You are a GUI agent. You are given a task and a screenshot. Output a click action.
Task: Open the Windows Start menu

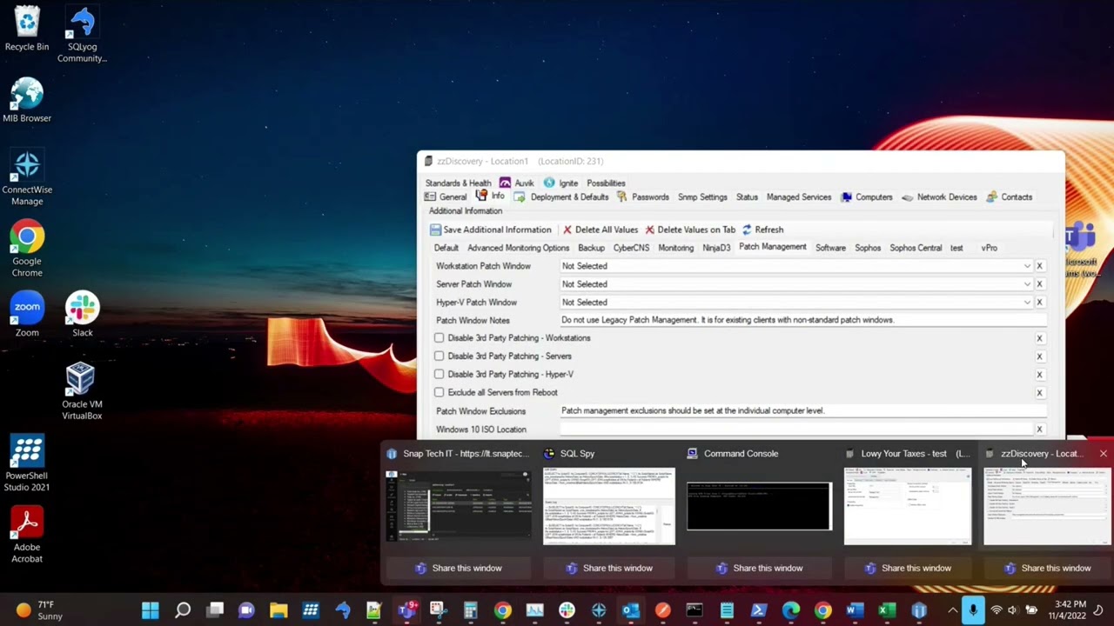pyautogui.click(x=150, y=610)
